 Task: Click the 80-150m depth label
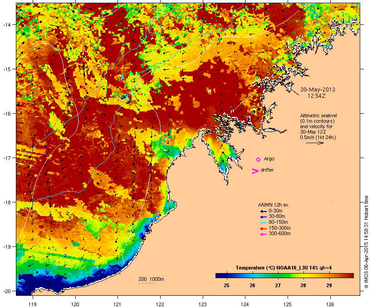tap(278, 222)
